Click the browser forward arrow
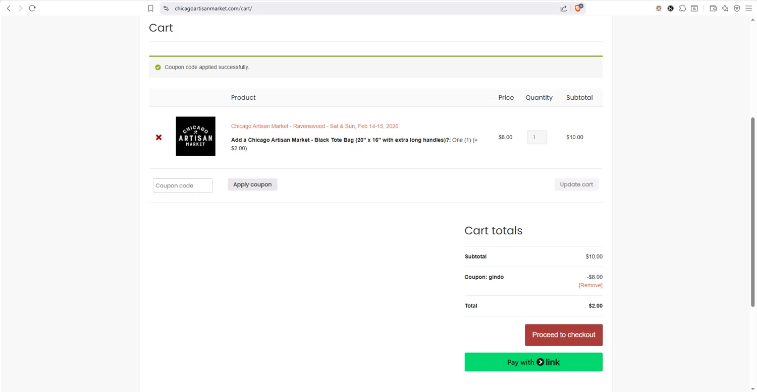Image resolution: width=757 pixels, height=392 pixels. [x=20, y=8]
